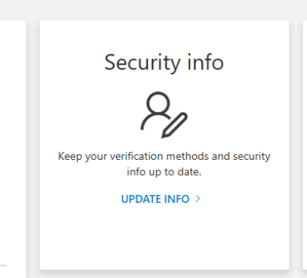Click the word UPDATE in the blue link
This screenshot has height=278, width=307.
(140, 199)
